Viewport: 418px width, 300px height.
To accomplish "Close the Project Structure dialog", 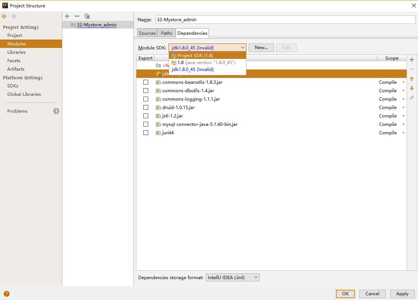I will [414, 5].
